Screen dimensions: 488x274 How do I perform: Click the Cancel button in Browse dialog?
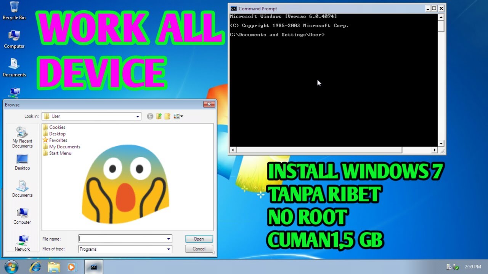[199, 249]
